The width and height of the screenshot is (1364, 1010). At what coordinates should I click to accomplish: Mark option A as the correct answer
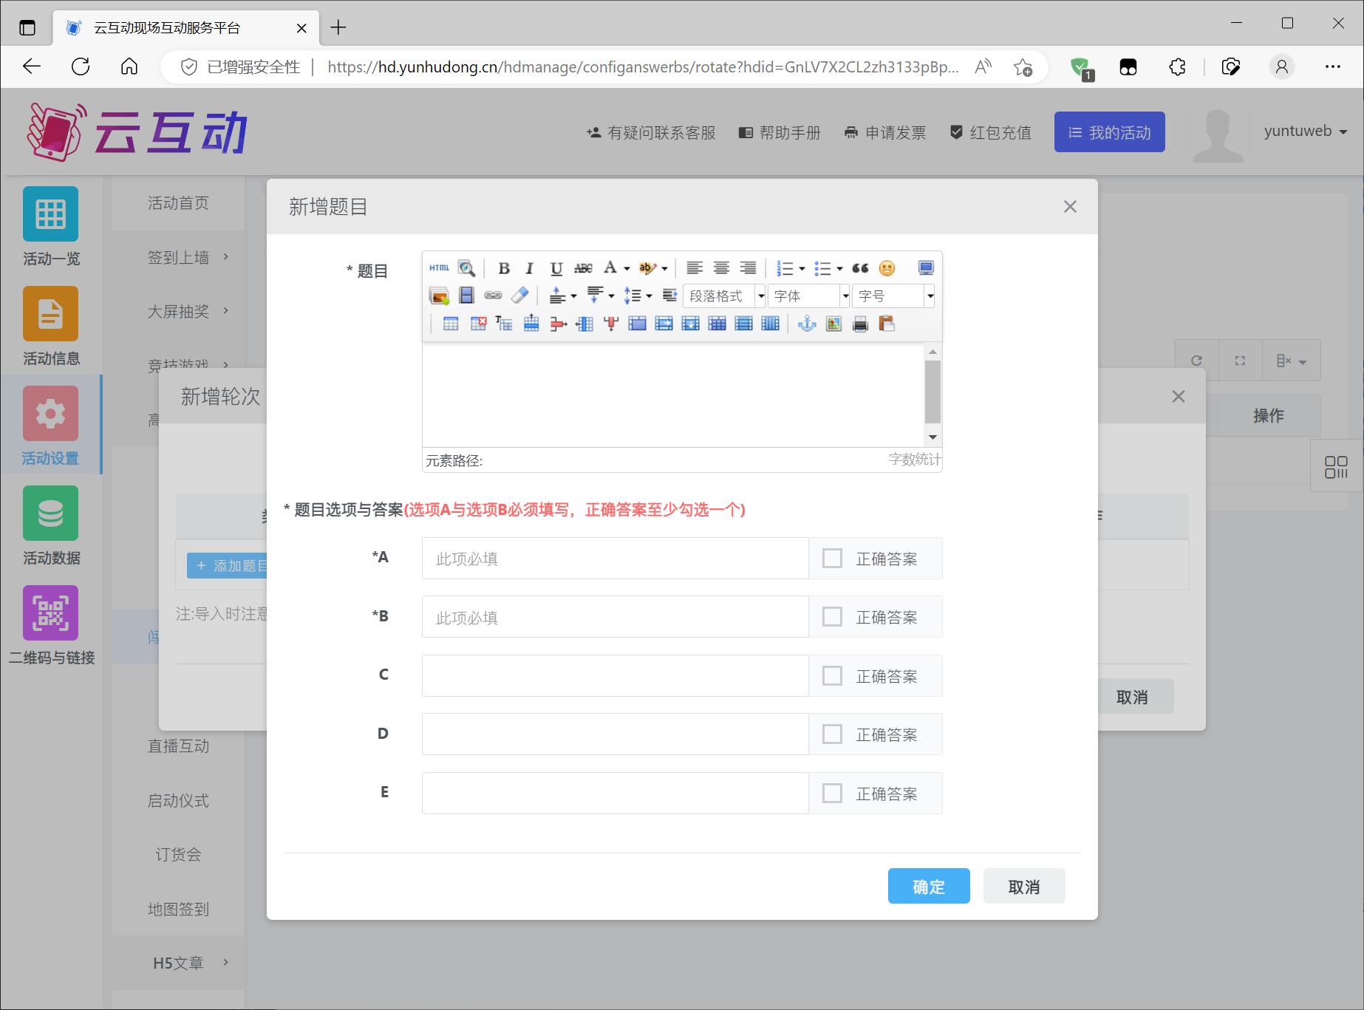(x=832, y=559)
